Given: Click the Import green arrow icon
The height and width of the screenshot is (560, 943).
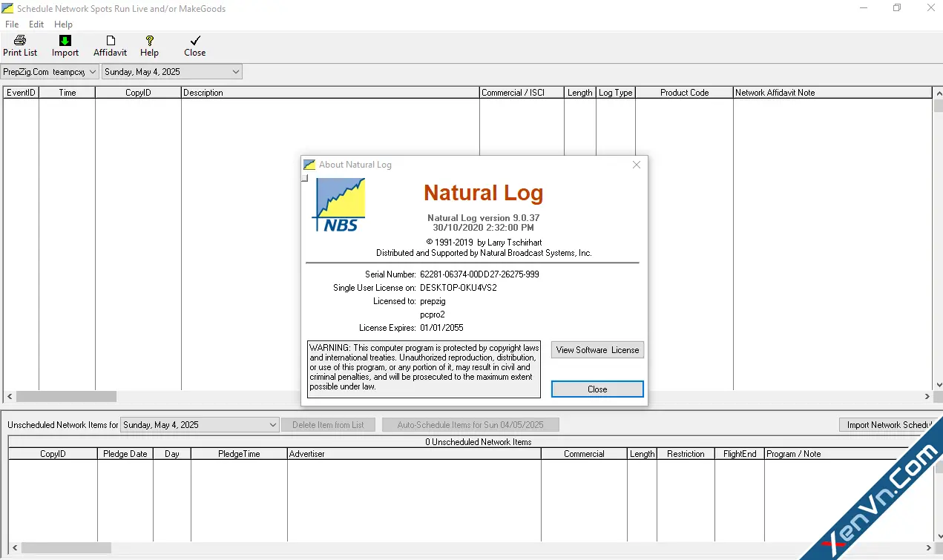Looking at the screenshot, I should click(65, 40).
